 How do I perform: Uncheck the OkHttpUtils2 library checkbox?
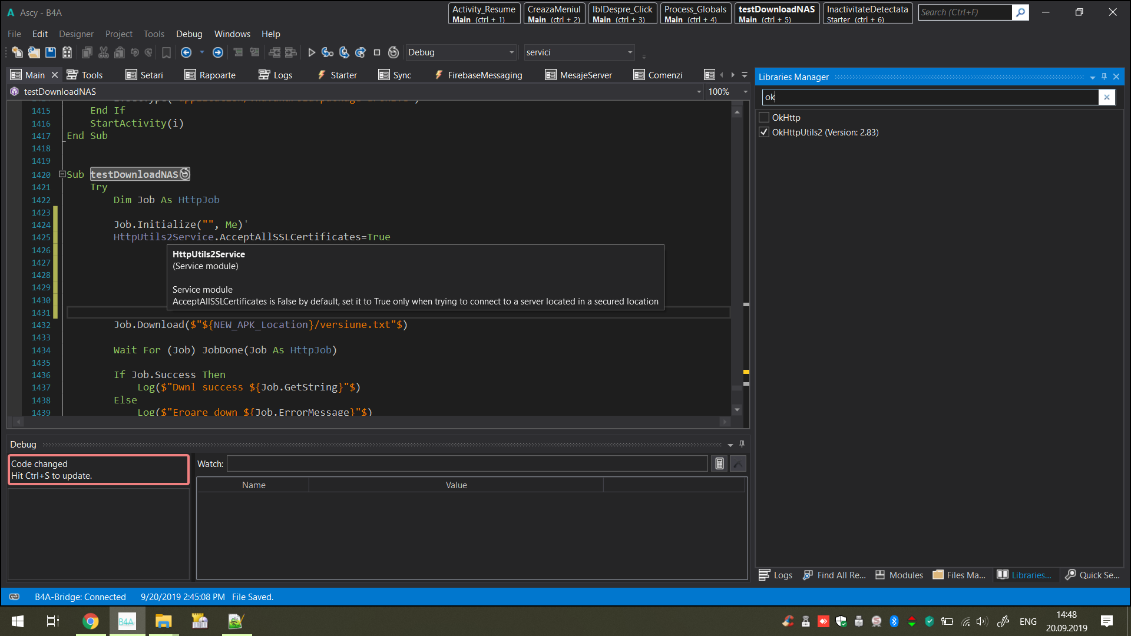point(764,132)
